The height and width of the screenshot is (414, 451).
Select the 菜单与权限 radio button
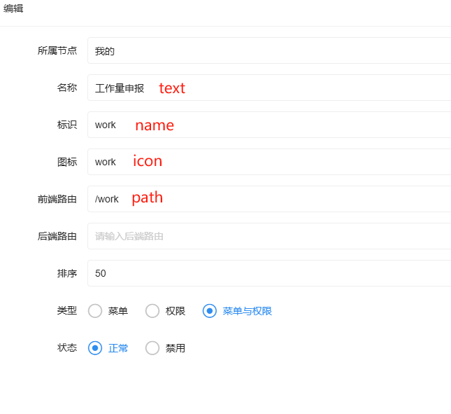[210, 311]
